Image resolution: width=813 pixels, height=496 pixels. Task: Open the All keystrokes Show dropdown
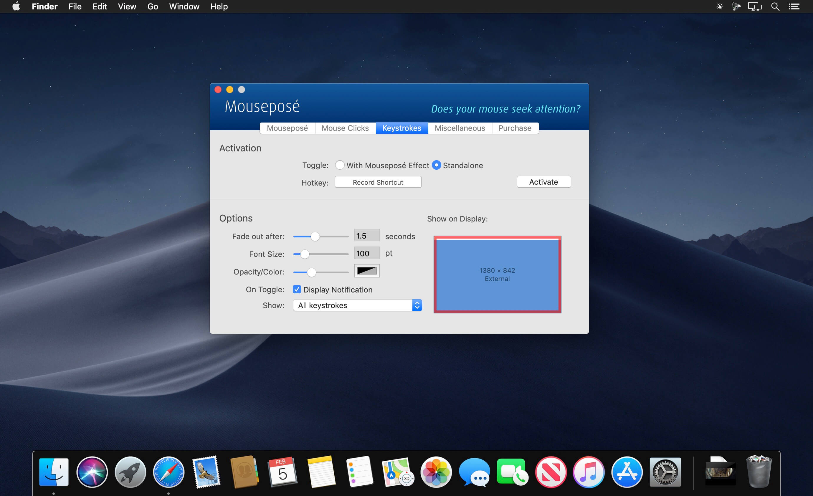357,305
